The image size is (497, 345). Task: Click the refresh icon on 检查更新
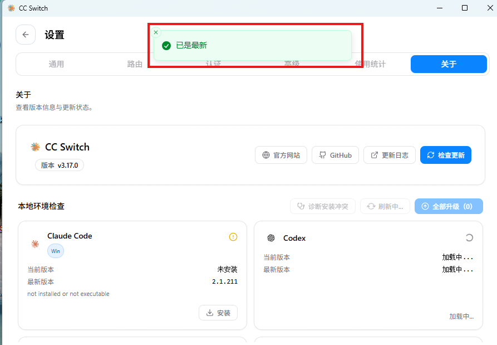point(430,155)
